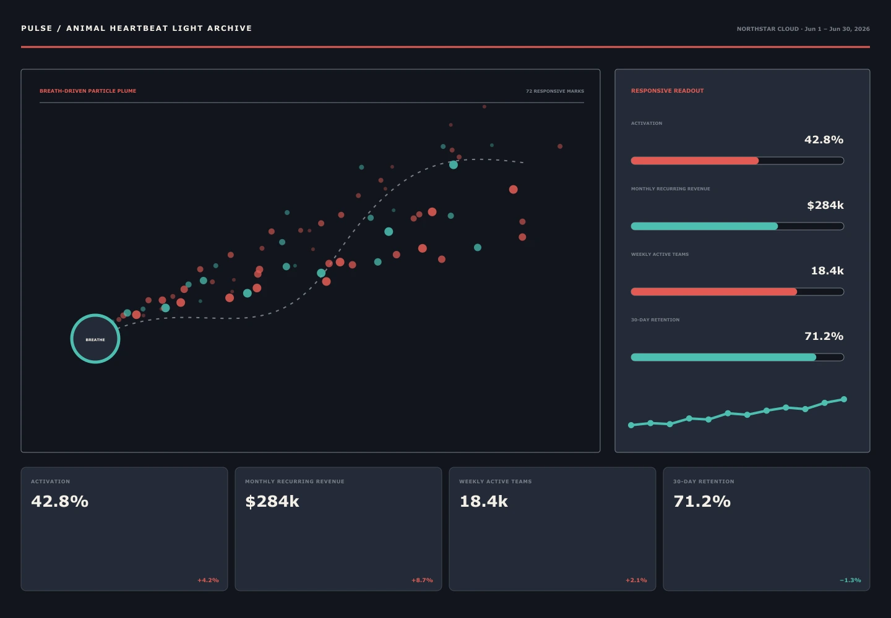Click the "ACTIVATION" label in the Responsive Readout panel
This screenshot has height=618, width=891.
point(647,124)
